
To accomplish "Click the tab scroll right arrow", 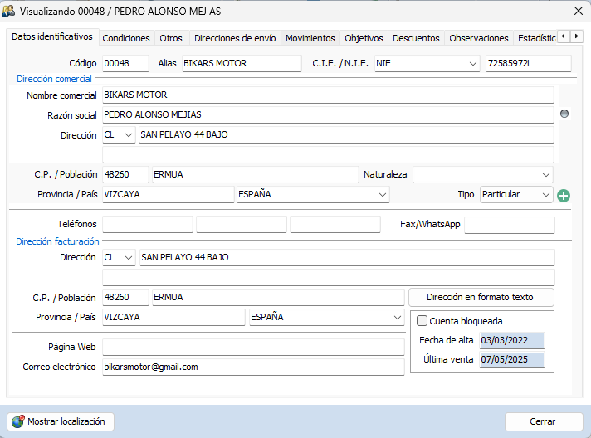I will coord(575,37).
